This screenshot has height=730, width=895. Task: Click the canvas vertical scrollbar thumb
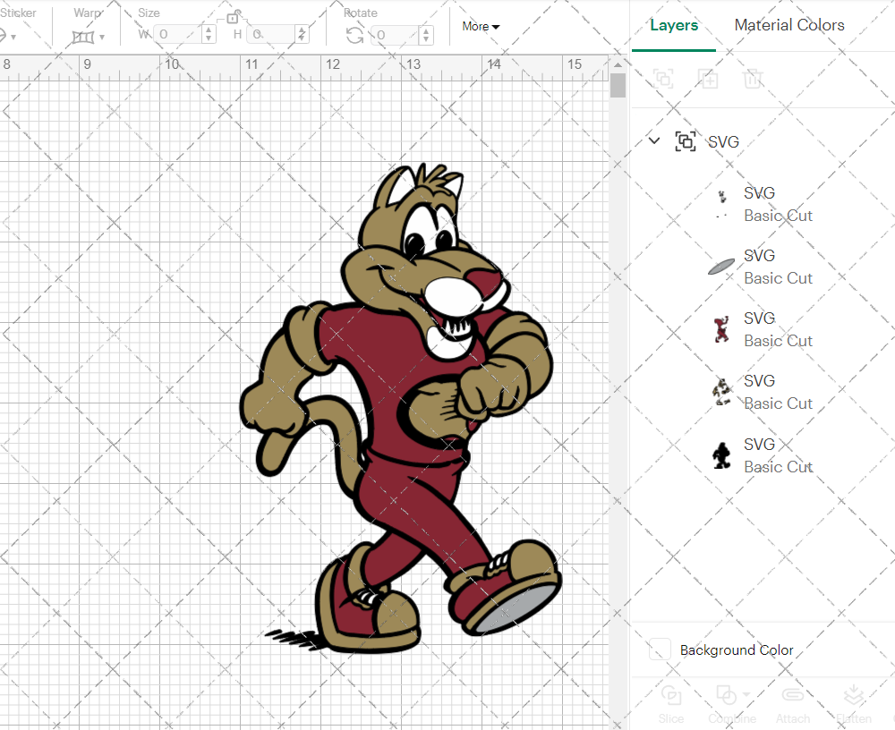click(618, 86)
